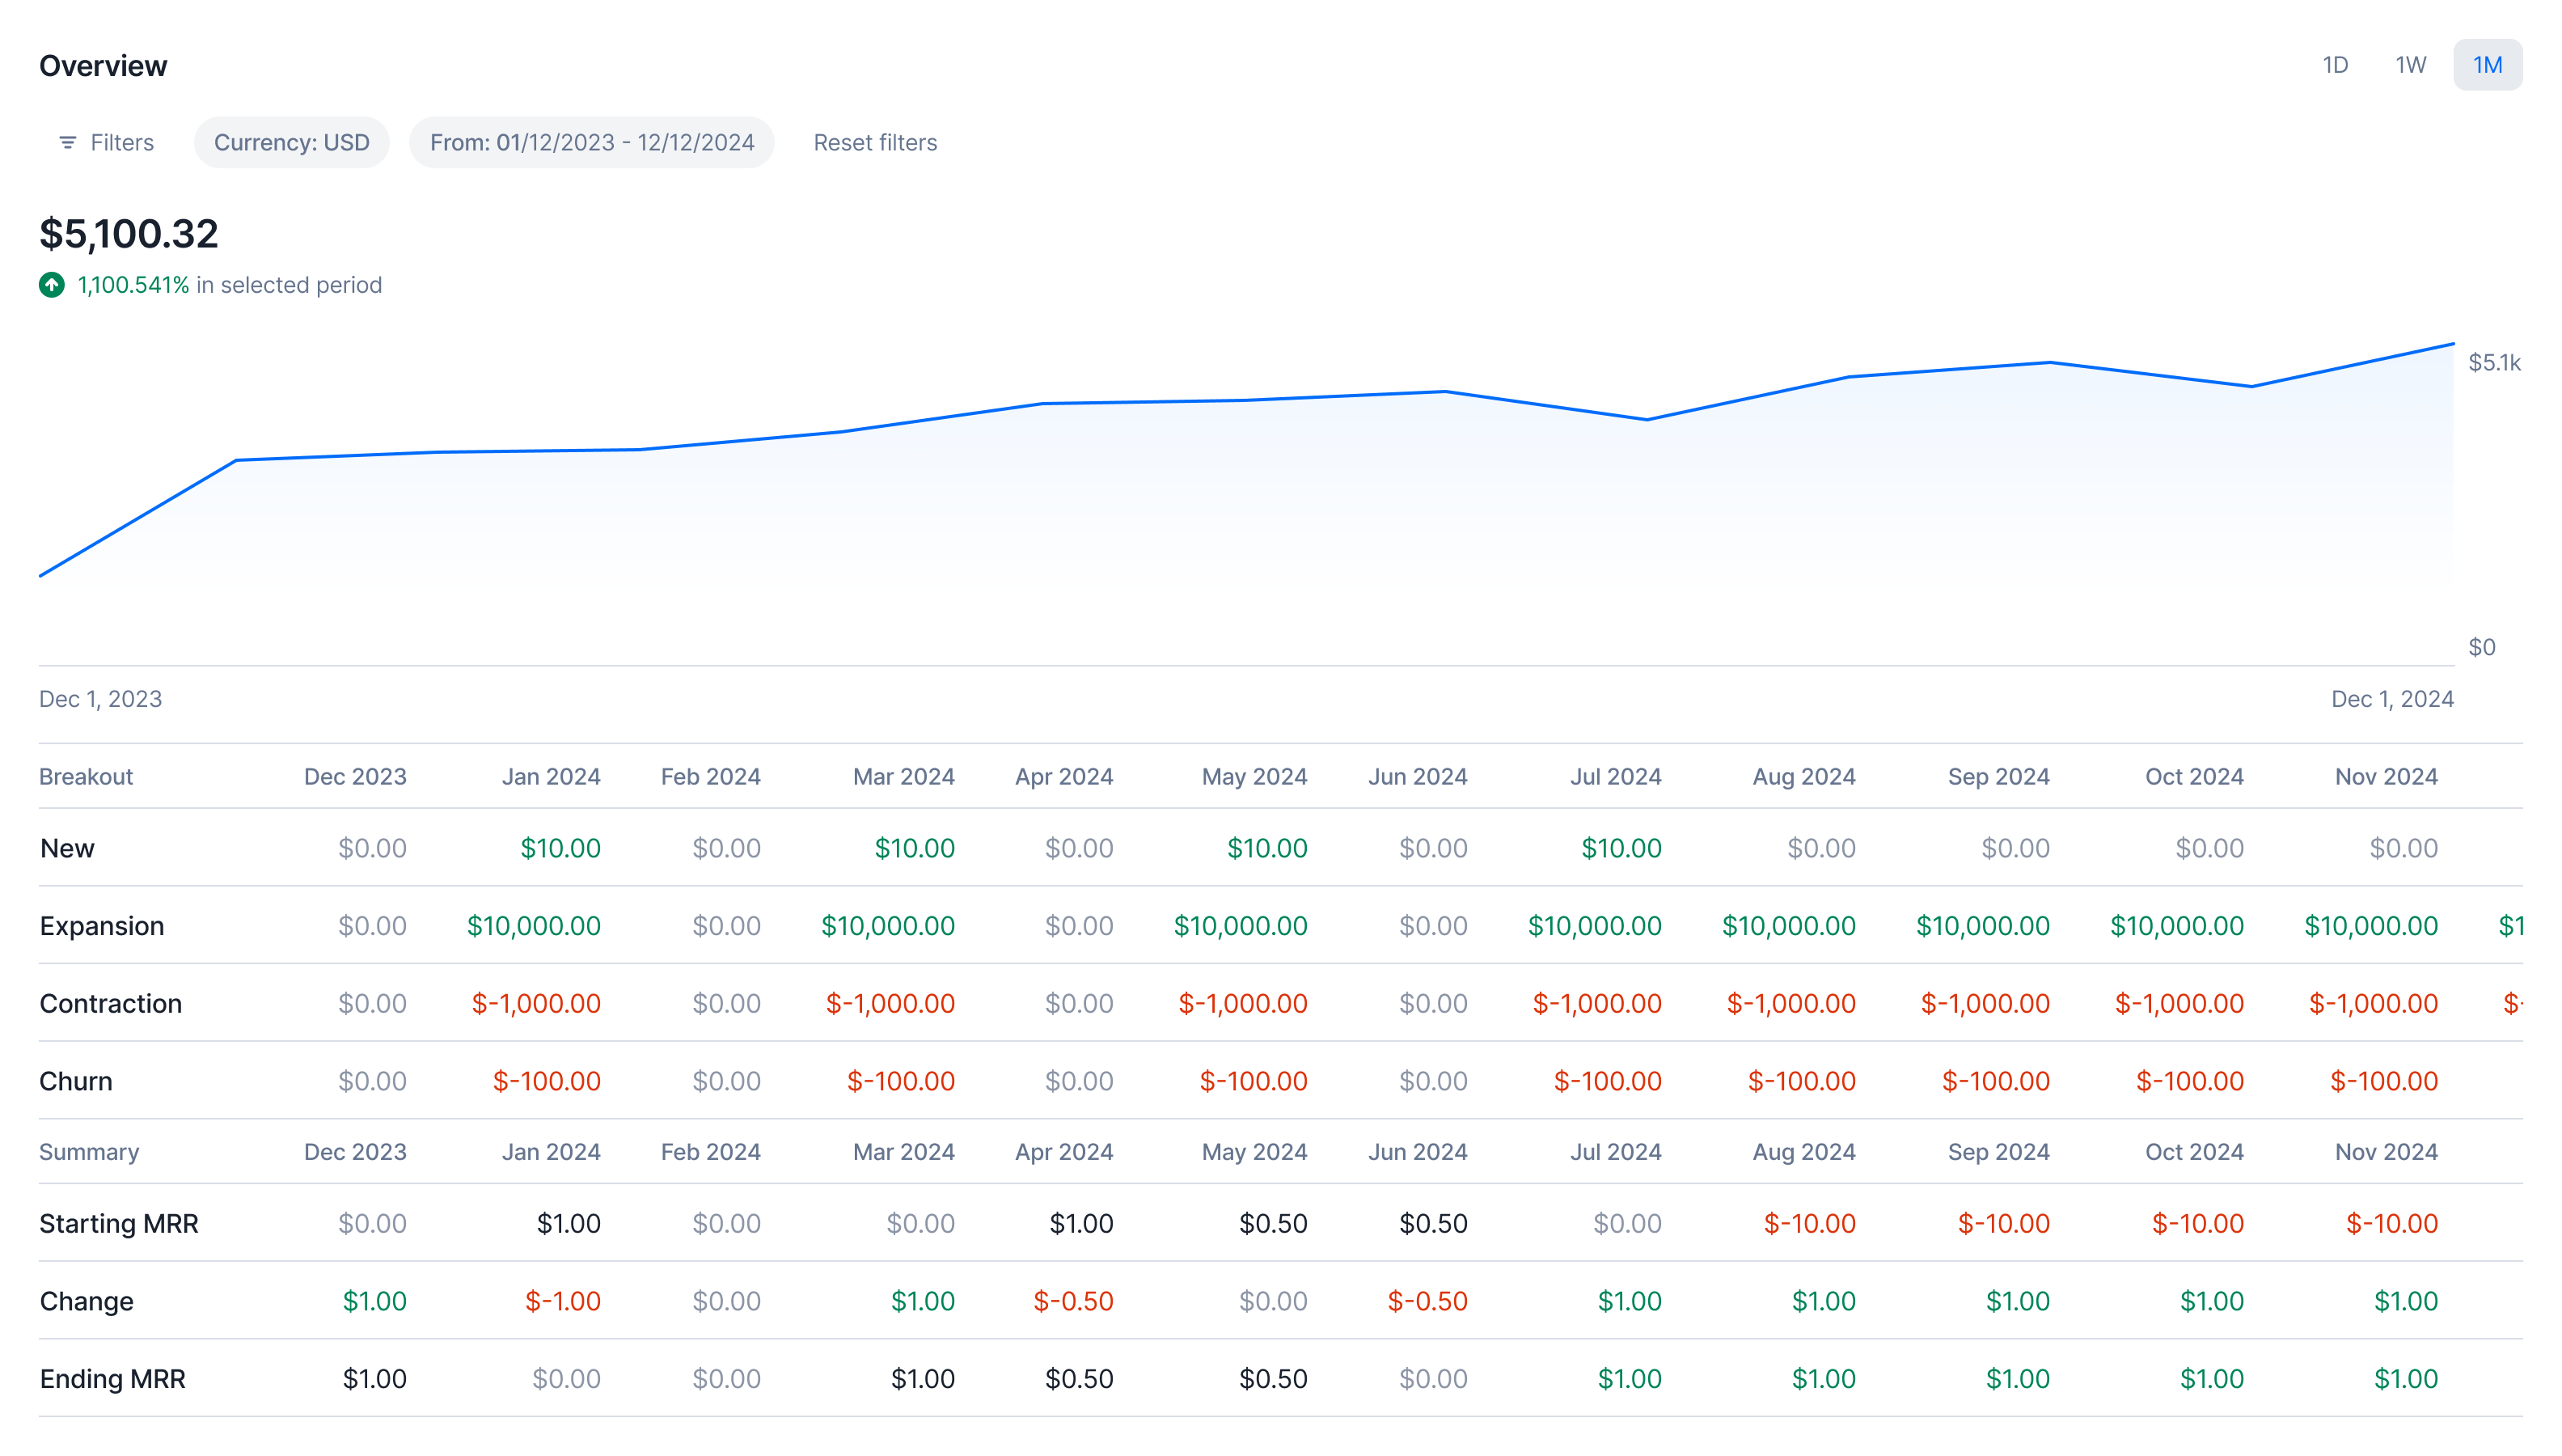This screenshot has width=2562, height=1456.
Task: Click the Filters label text
Action: (x=122, y=143)
